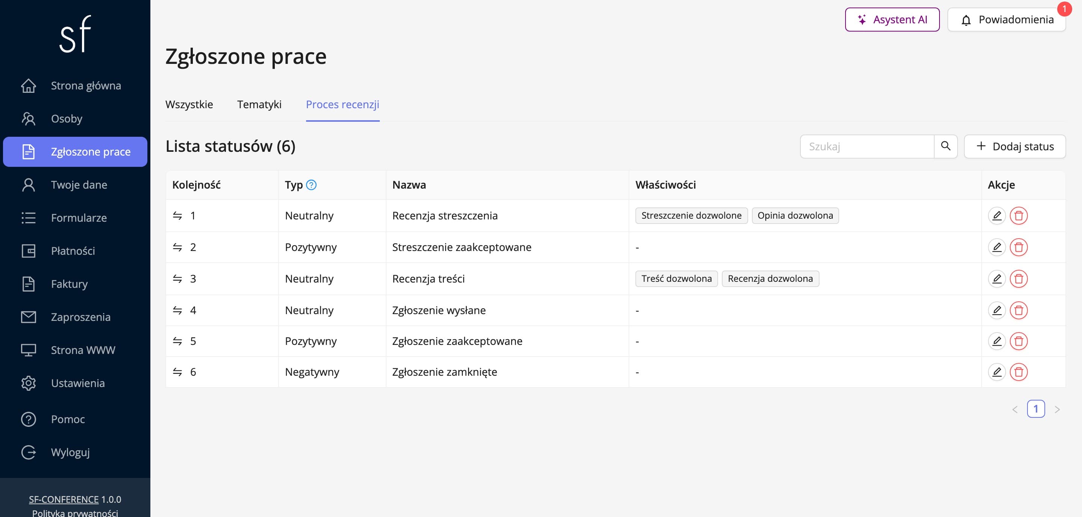Click the Recenzja dozwolona tag
Screen dimensions: 1082x517
(770, 279)
